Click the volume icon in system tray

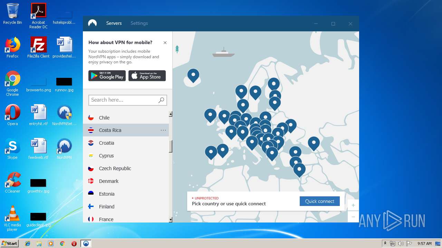[401, 244]
